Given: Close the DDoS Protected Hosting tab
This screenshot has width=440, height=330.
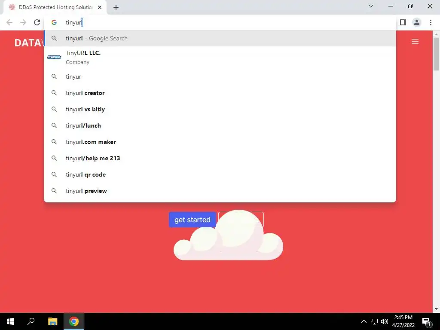Looking at the screenshot, I should click(100, 7).
